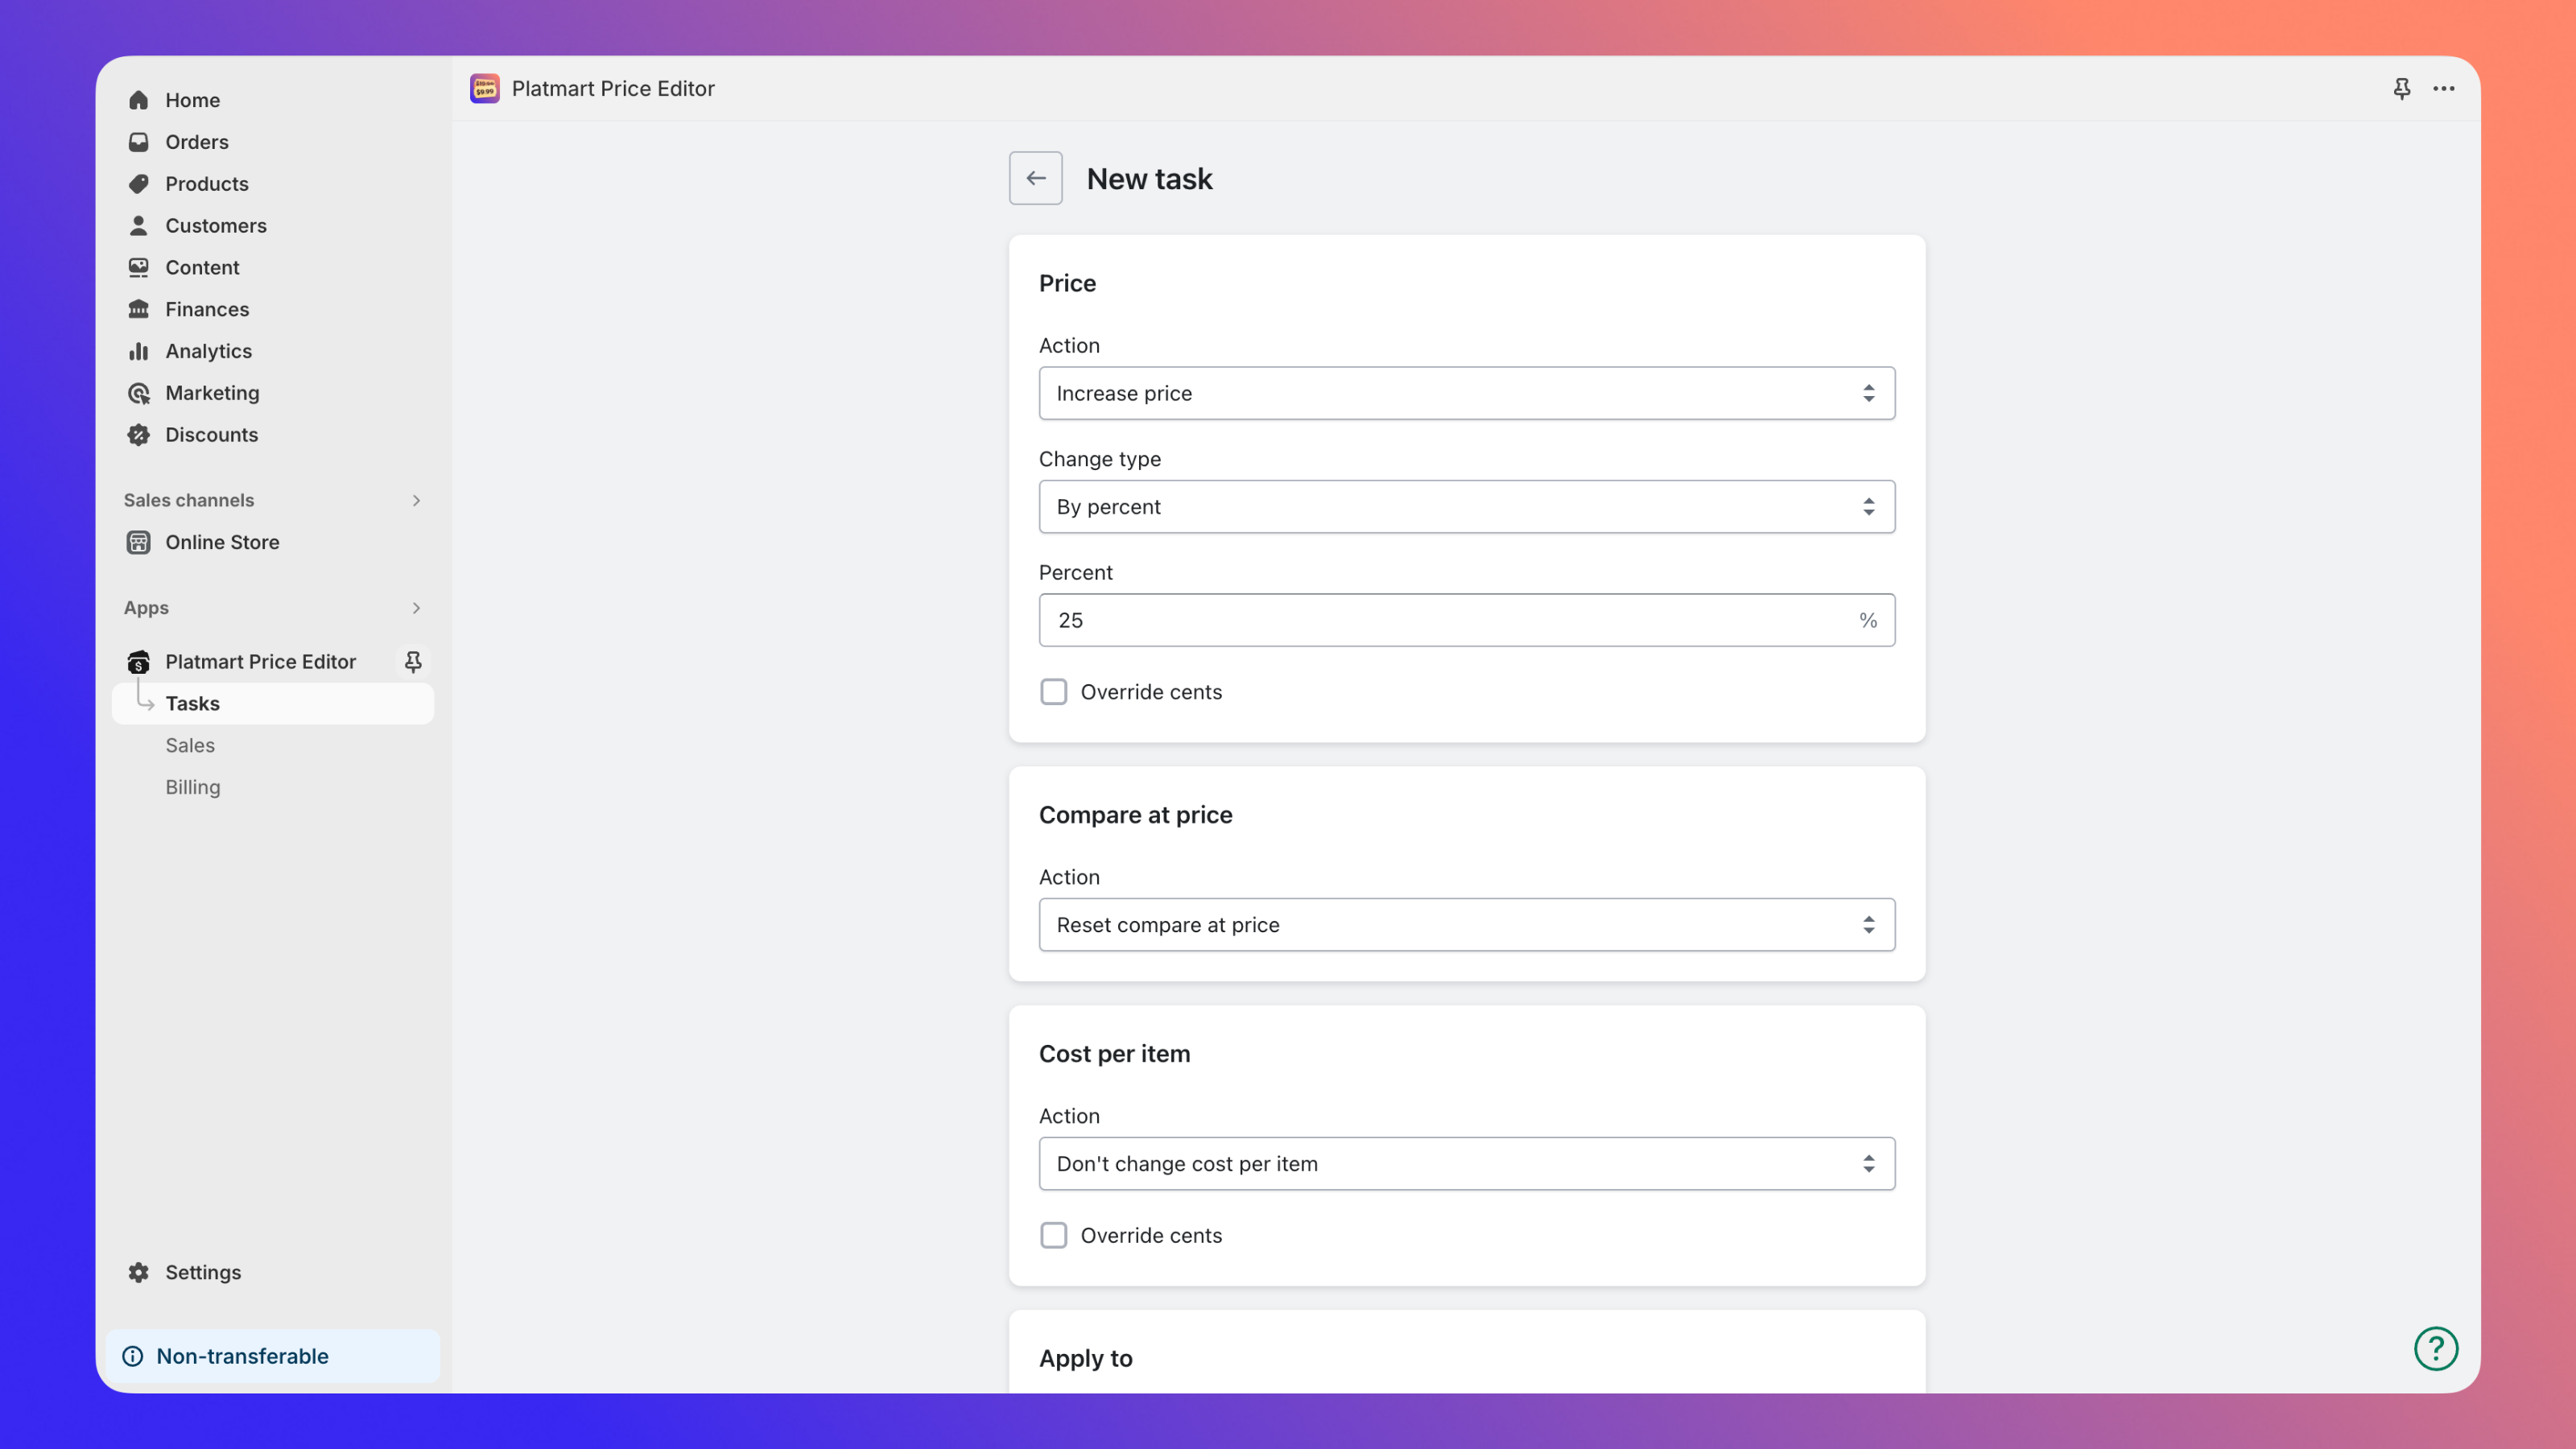
Task: Open Products via its tag icon
Action: (140, 183)
